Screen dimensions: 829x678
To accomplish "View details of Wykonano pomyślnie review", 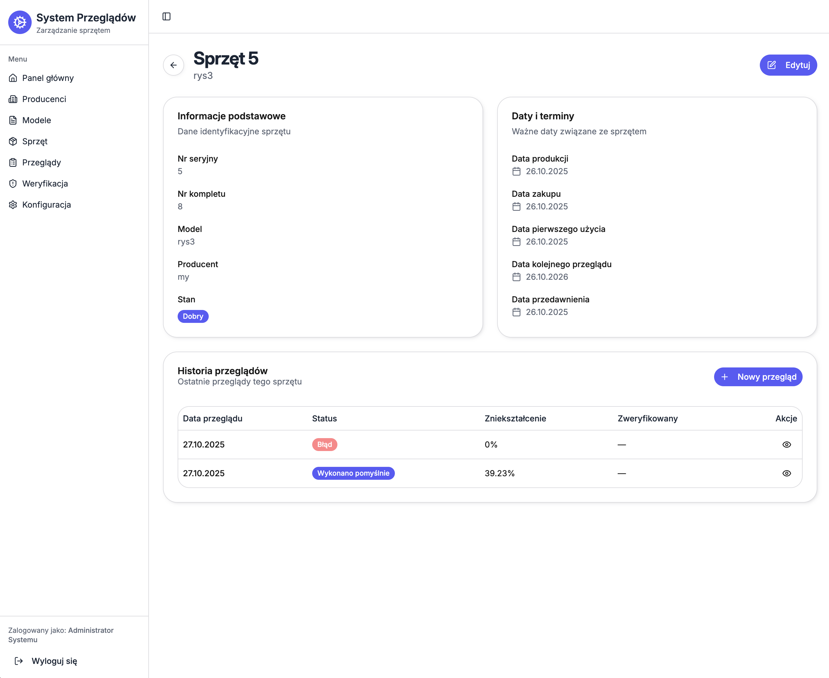I will pyautogui.click(x=786, y=473).
